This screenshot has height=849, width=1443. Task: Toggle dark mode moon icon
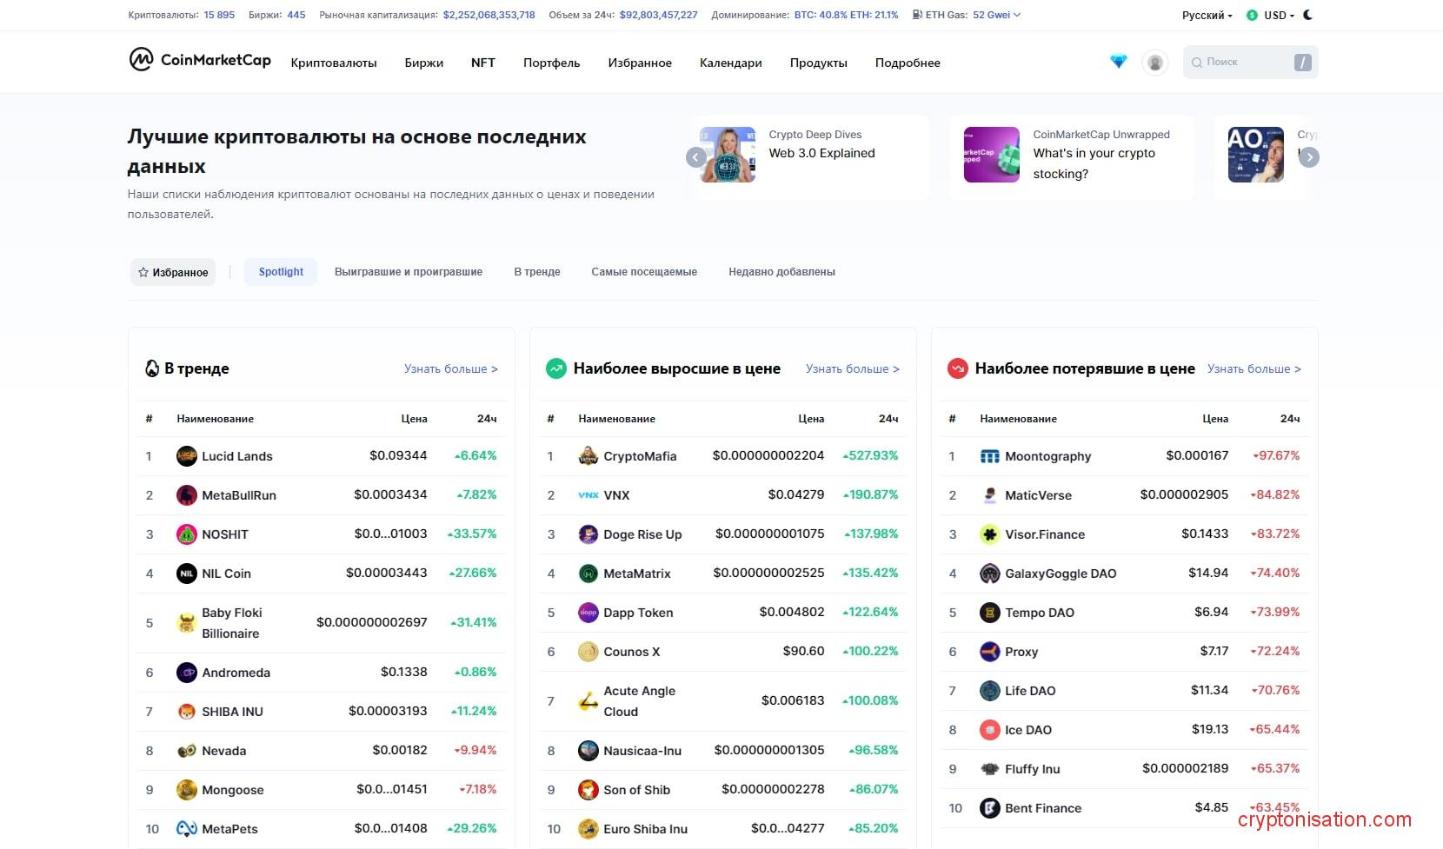(1308, 15)
